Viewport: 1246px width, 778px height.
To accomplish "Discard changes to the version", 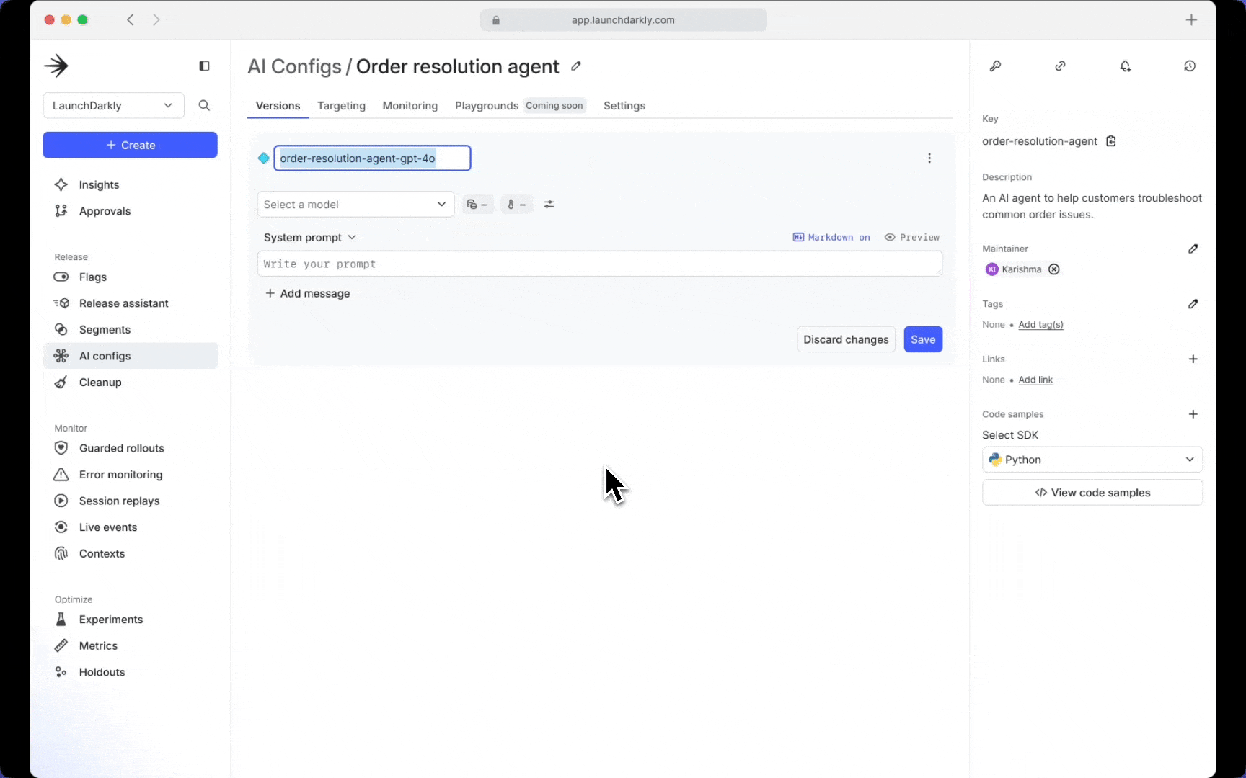I will (x=846, y=340).
